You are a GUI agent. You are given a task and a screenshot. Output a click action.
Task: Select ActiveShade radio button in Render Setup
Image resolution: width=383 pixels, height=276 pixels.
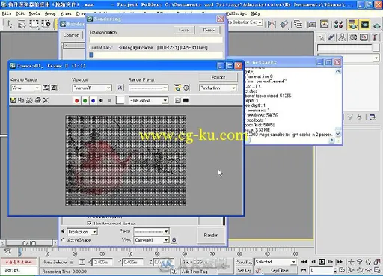63,240
